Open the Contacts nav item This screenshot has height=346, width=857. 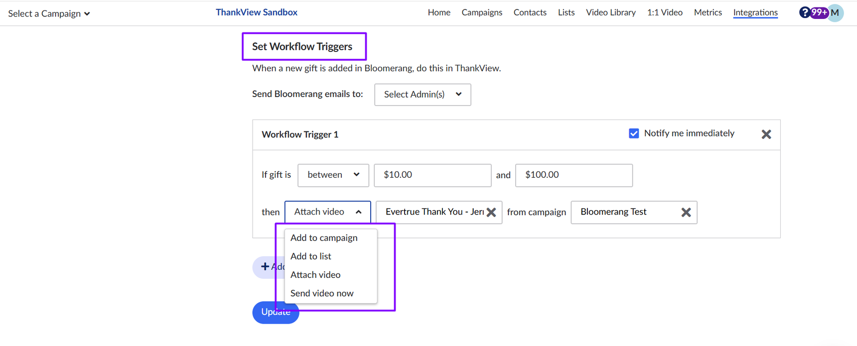tap(530, 12)
